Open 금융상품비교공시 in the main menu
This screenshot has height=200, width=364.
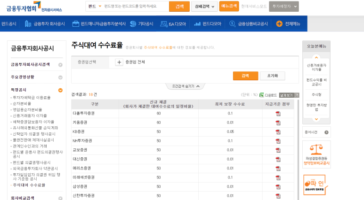coord(248,23)
